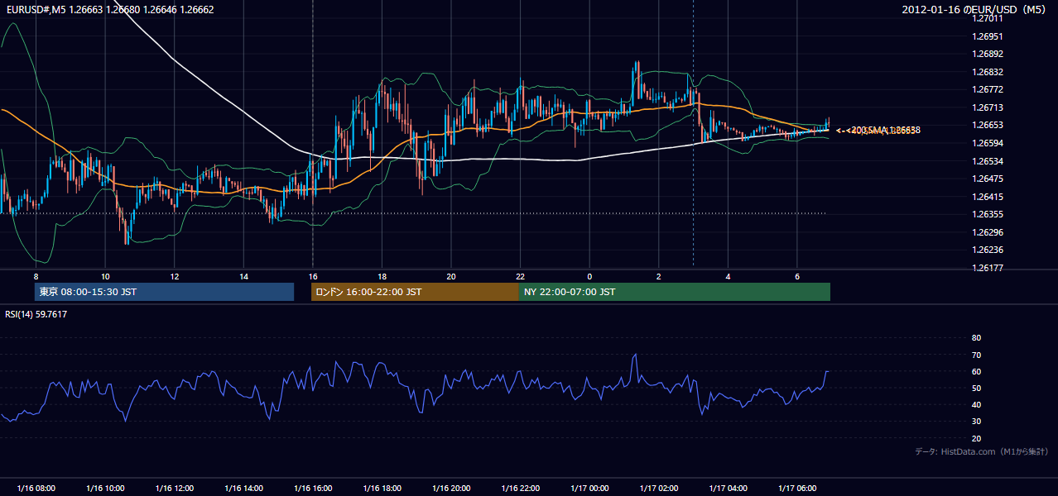Click price axis label 1.26772
This screenshot has width=1058, height=496.
[x=987, y=89]
